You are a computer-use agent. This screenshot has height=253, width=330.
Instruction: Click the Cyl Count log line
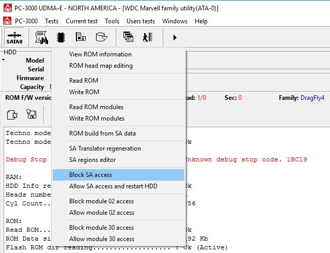point(28,203)
